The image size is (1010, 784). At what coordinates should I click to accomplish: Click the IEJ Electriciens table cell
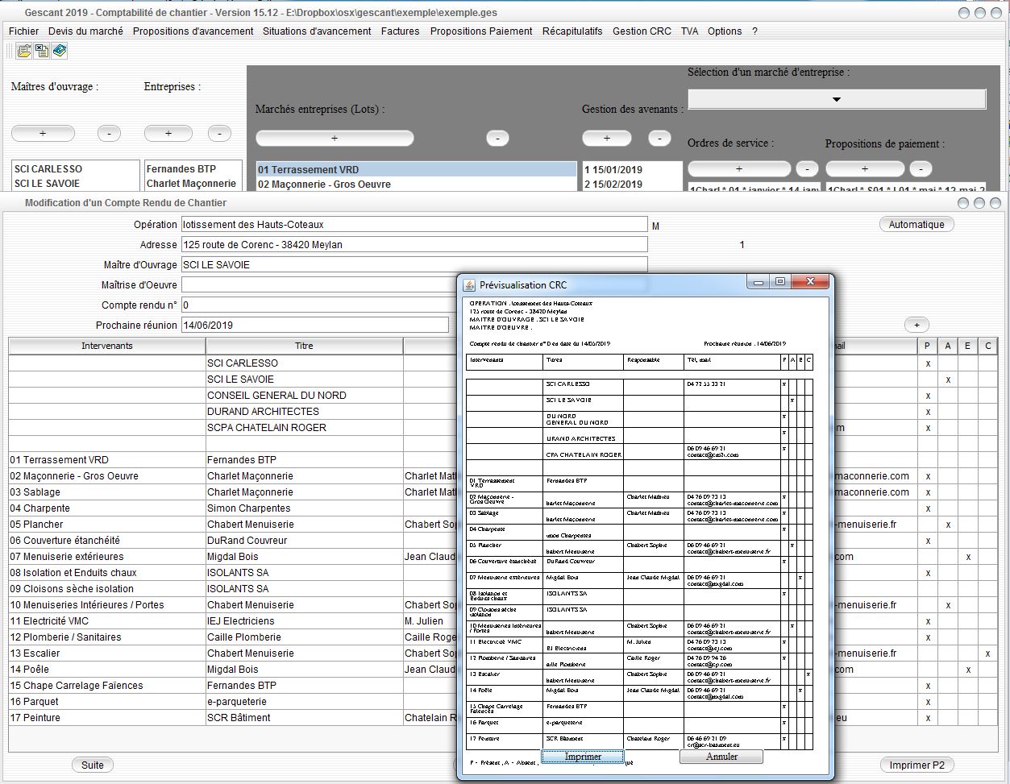(304, 621)
